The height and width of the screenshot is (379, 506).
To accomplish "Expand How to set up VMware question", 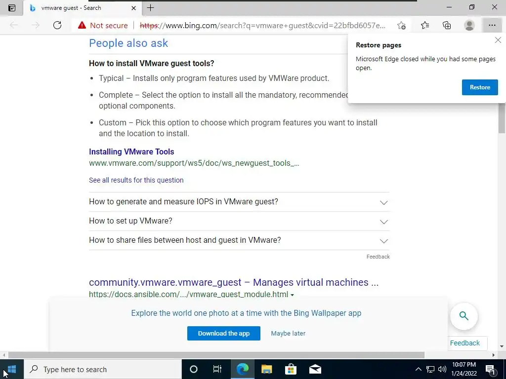I will [239, 221].
